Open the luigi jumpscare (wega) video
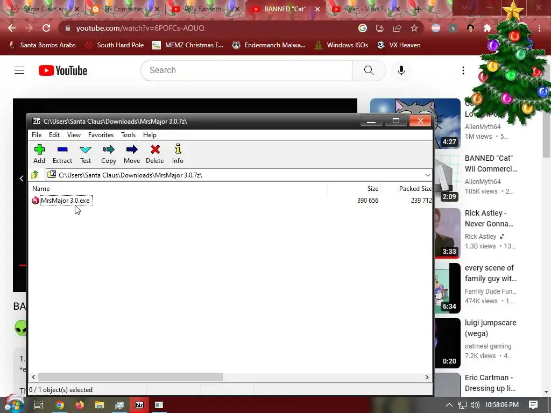 coord(491,328)
